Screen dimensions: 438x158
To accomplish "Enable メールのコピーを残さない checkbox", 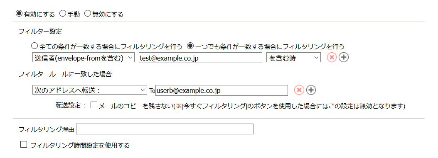I will [x=94, y=105].
